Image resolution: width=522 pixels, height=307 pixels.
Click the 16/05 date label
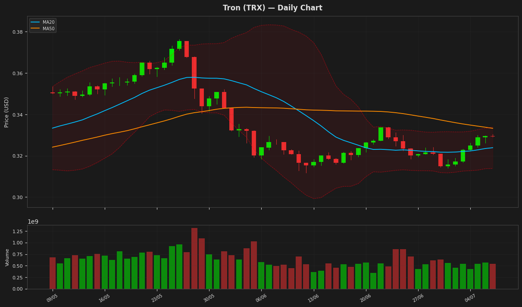click(x=104, y=298)
